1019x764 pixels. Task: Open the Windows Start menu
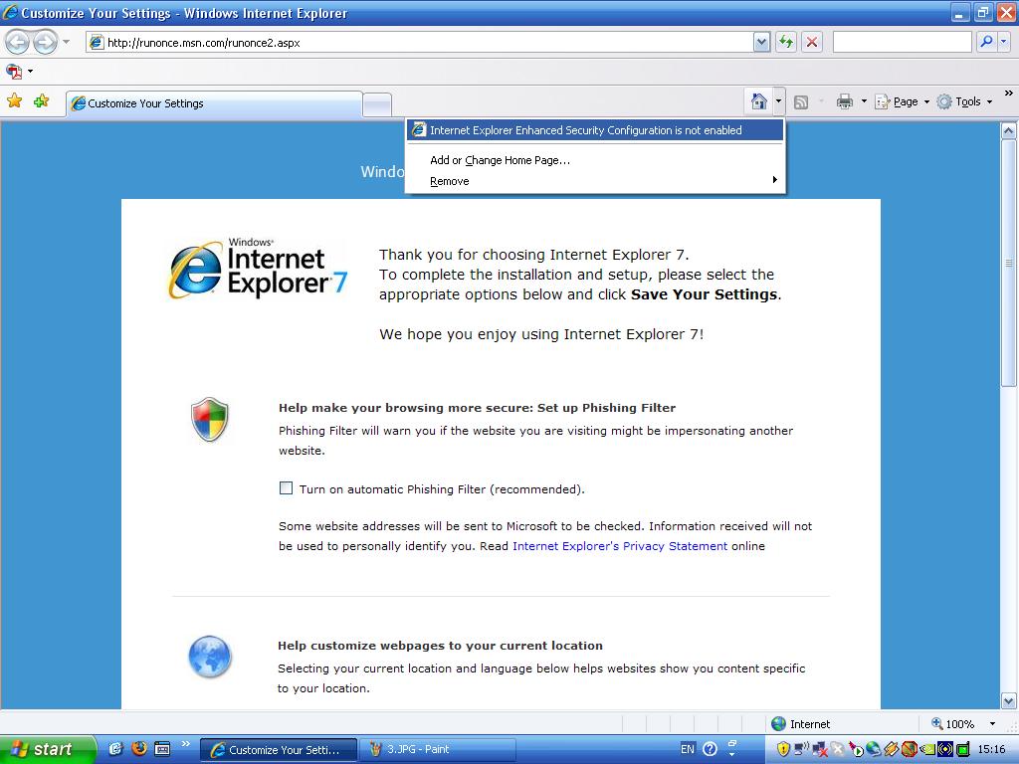point(48,749)
